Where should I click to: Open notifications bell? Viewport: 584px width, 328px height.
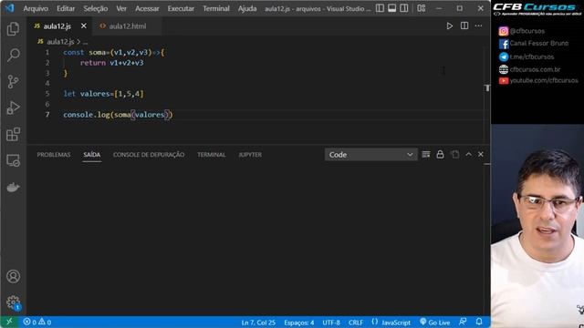(x=479, y=322)
